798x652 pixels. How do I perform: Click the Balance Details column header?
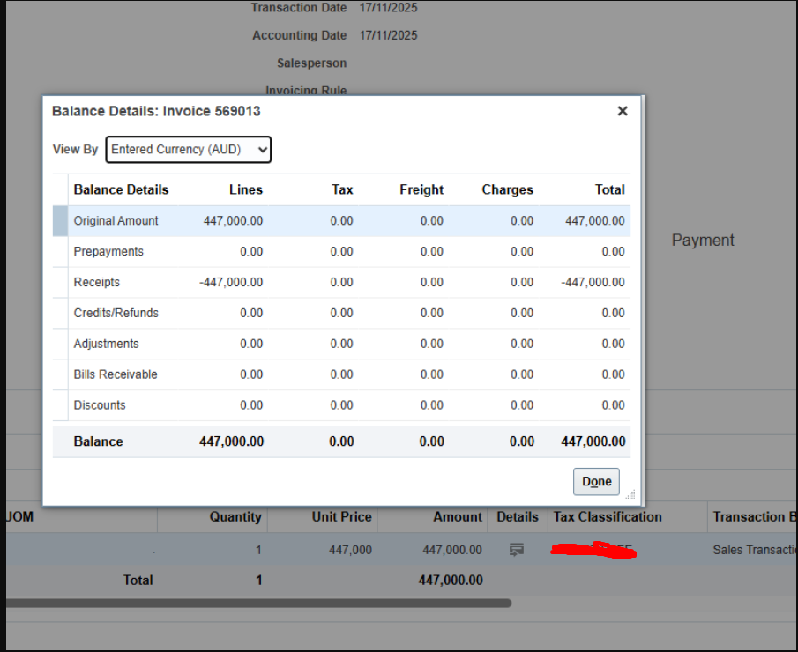(x=121, y=189)
